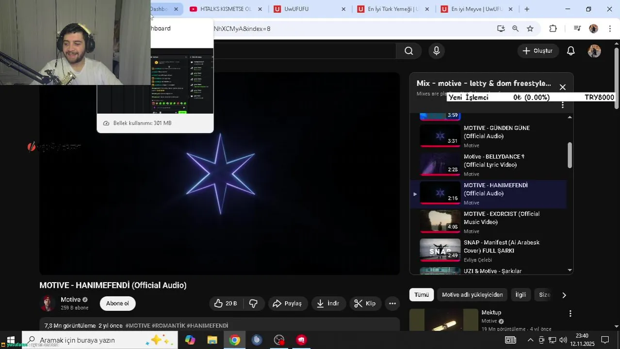Switch to UwUFUFU tab
This screenshot has width=620, height=349.
pyautogui.click(x=310, y=9)
